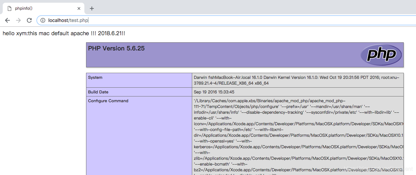Click the document favicon on phpinfo() tab
This screenshot has height=175, width=416.
point(9,8)
